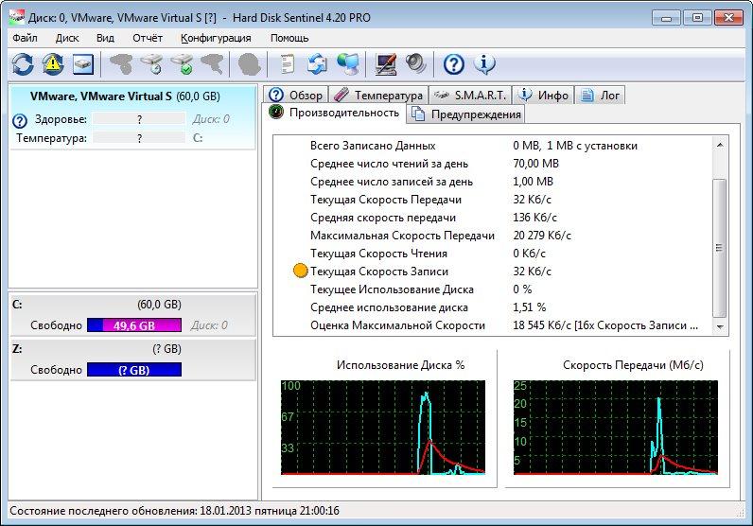Viewport: 753px width, 526px height.
Task: Click the grayed-out round blob toolbar icon
Action: tap(249, 64)
